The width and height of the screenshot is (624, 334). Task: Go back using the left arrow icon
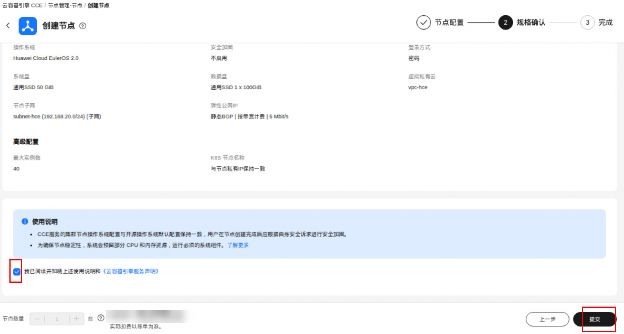pos(8,26)
